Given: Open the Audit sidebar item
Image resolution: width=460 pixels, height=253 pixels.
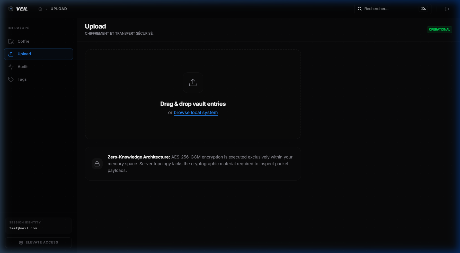Looking at the screenshot, I should [38, 67].
